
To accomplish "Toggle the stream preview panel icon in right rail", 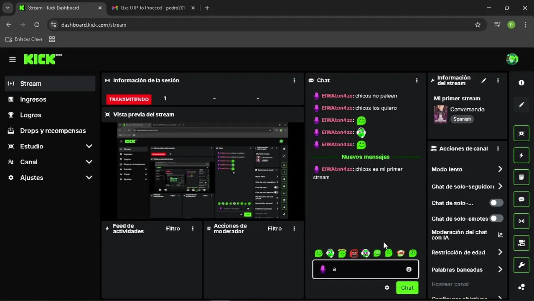I will 521,133.
